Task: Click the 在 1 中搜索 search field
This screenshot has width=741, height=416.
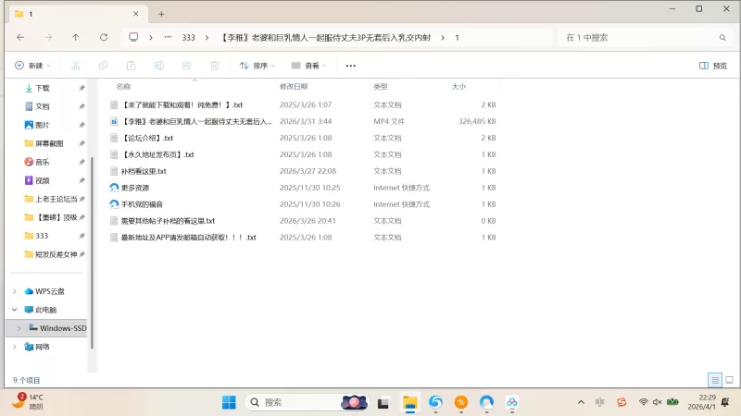Action: tap(639, 37)
